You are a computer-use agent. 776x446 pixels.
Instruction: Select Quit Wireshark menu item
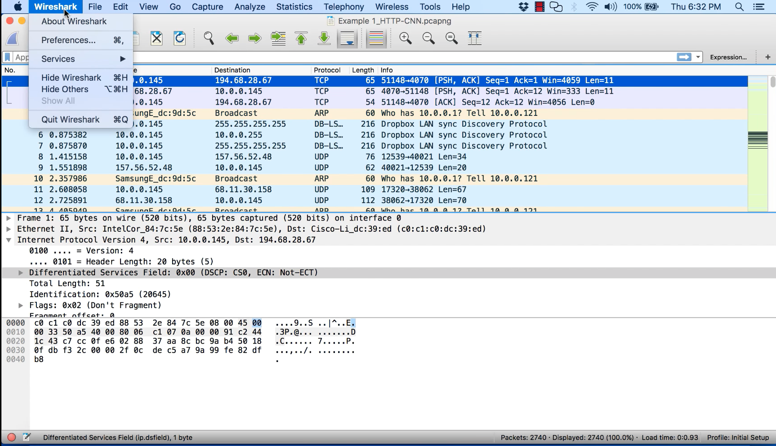pyautogui.click(x=81, y=119)
